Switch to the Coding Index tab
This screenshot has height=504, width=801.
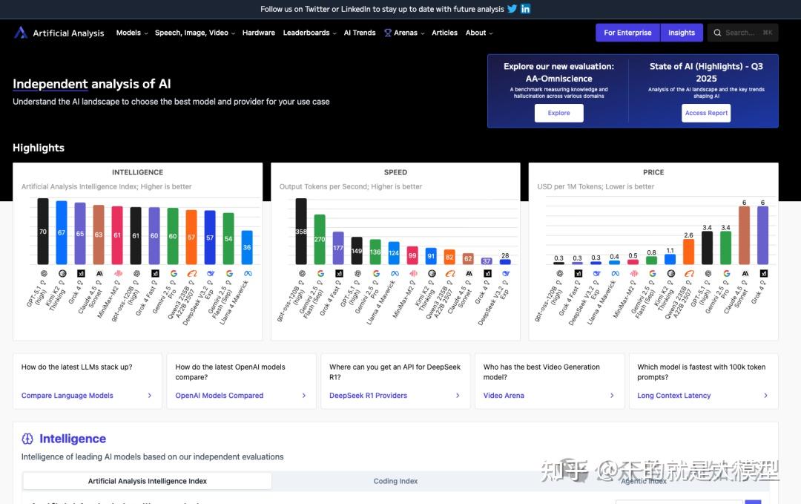pos(395,481)
